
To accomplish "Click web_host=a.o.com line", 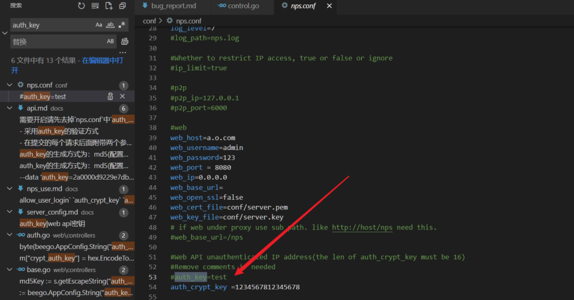I will click(202, 138).
